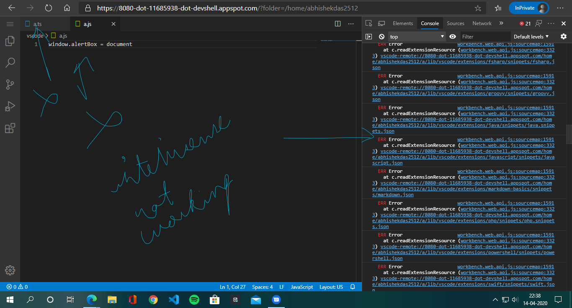The image size is (572, 308).
Task: Close the DevTools panel
Action: [x=564, y=23]
